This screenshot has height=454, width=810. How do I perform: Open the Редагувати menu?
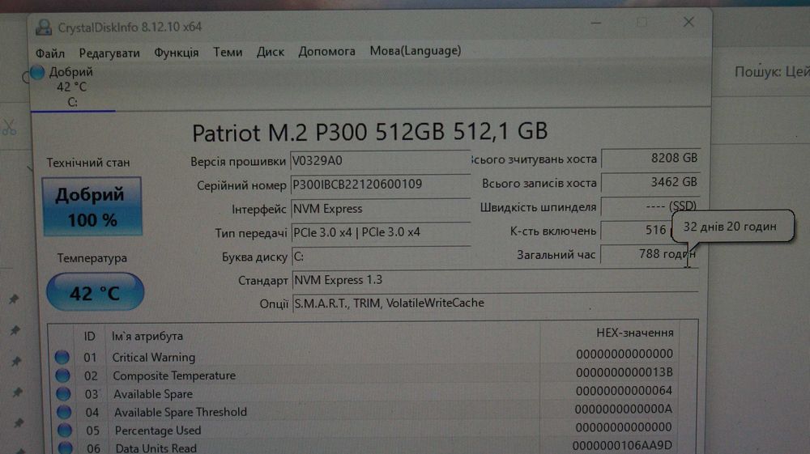[109, 53]
